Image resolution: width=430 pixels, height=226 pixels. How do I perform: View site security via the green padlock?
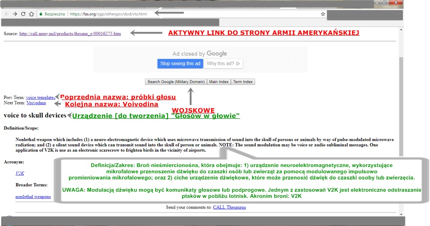pyautogui.click(x=41, y=14)
